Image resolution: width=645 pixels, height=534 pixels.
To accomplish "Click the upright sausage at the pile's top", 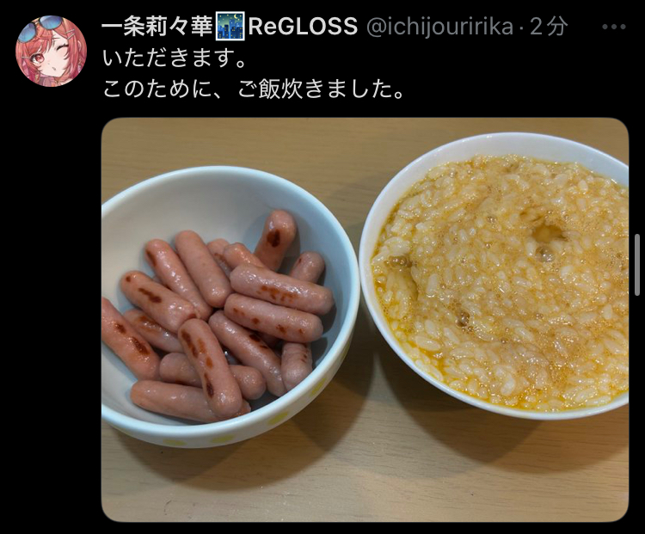I will 276,240.
